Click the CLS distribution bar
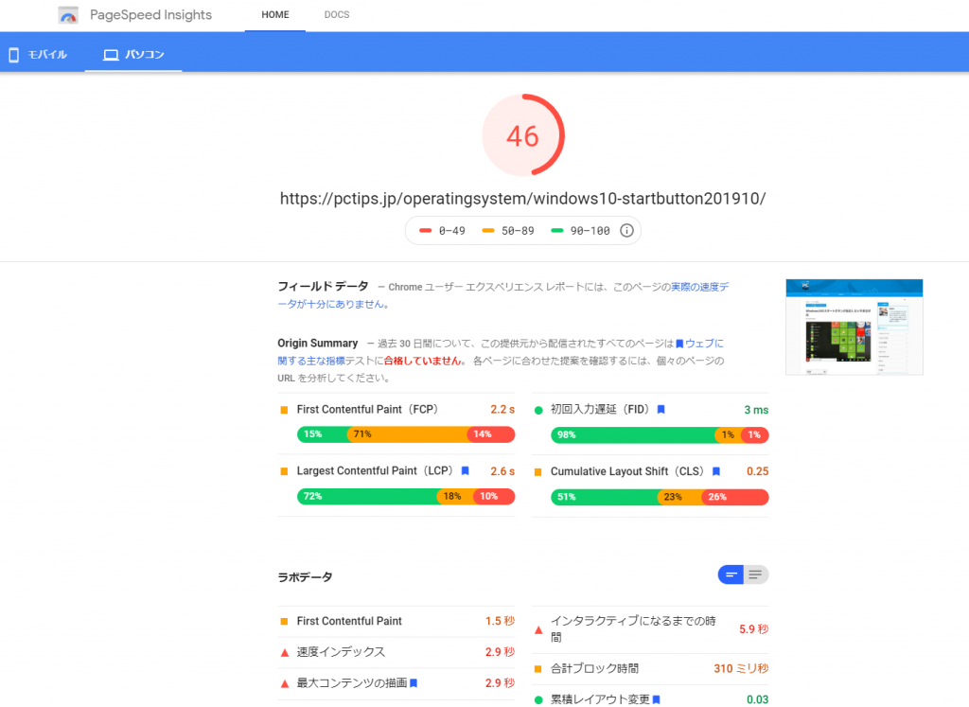This screenshot has width=969, height=707. point(660,497)
